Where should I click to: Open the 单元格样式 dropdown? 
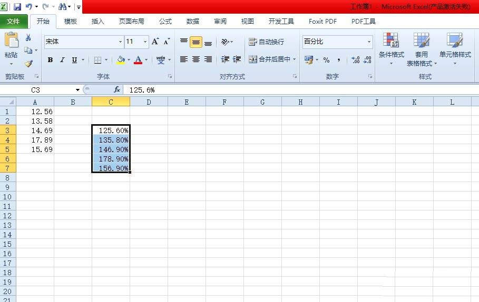point(455,49)
